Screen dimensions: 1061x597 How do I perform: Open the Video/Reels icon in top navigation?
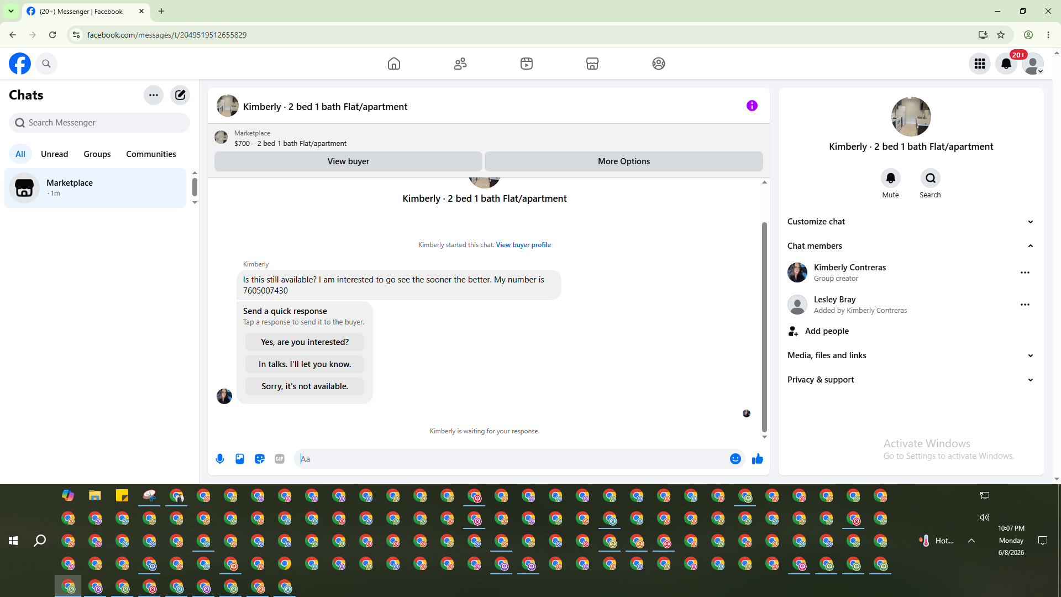click(x=527, y=64)
